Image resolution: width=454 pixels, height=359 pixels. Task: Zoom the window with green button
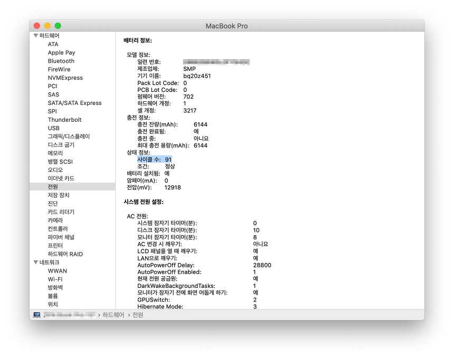[x=58, y=26]
